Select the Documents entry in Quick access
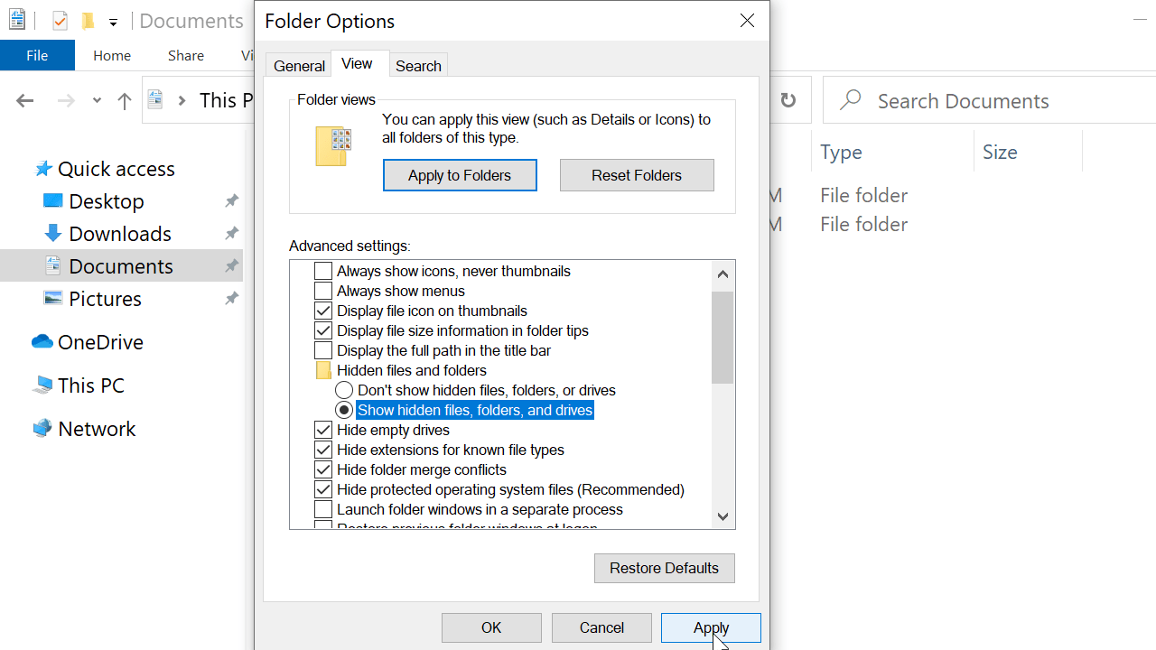The image size is (1156, 650). pos(120,265)
